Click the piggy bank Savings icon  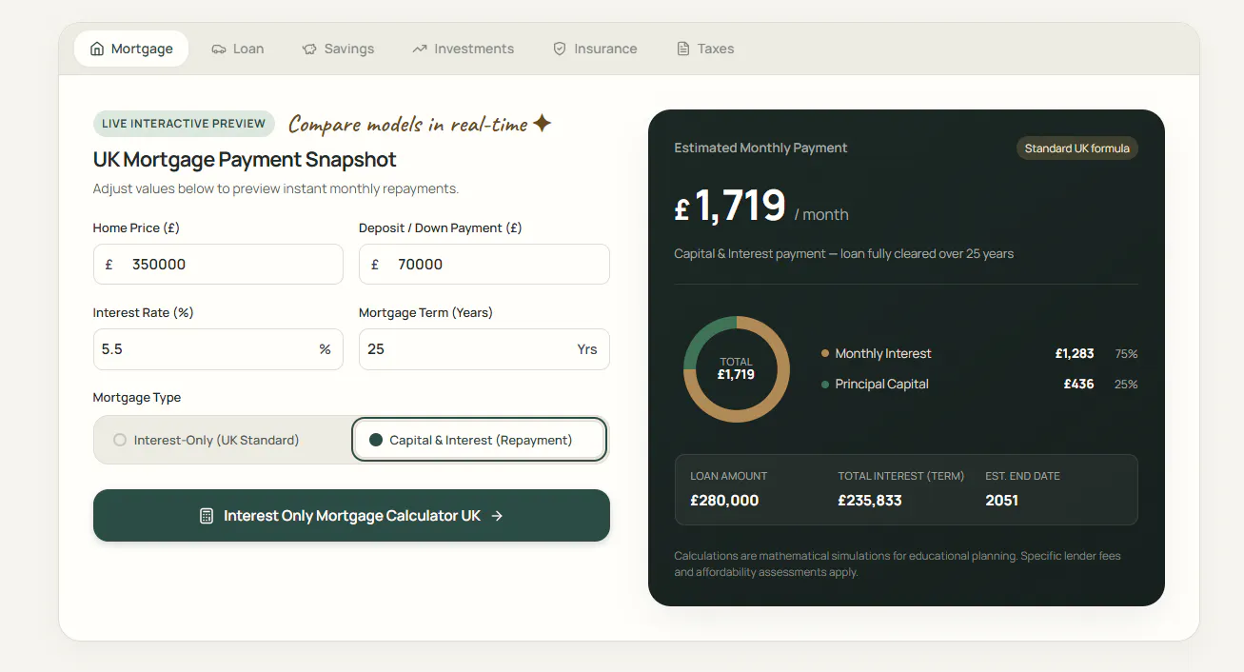pos(309,49)
